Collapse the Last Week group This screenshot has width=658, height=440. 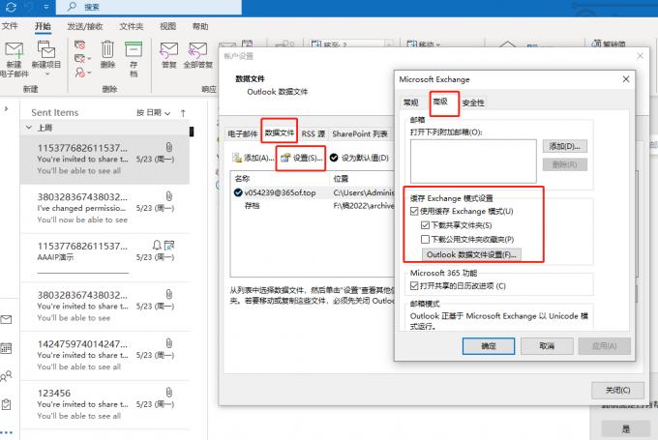point(28,127)
